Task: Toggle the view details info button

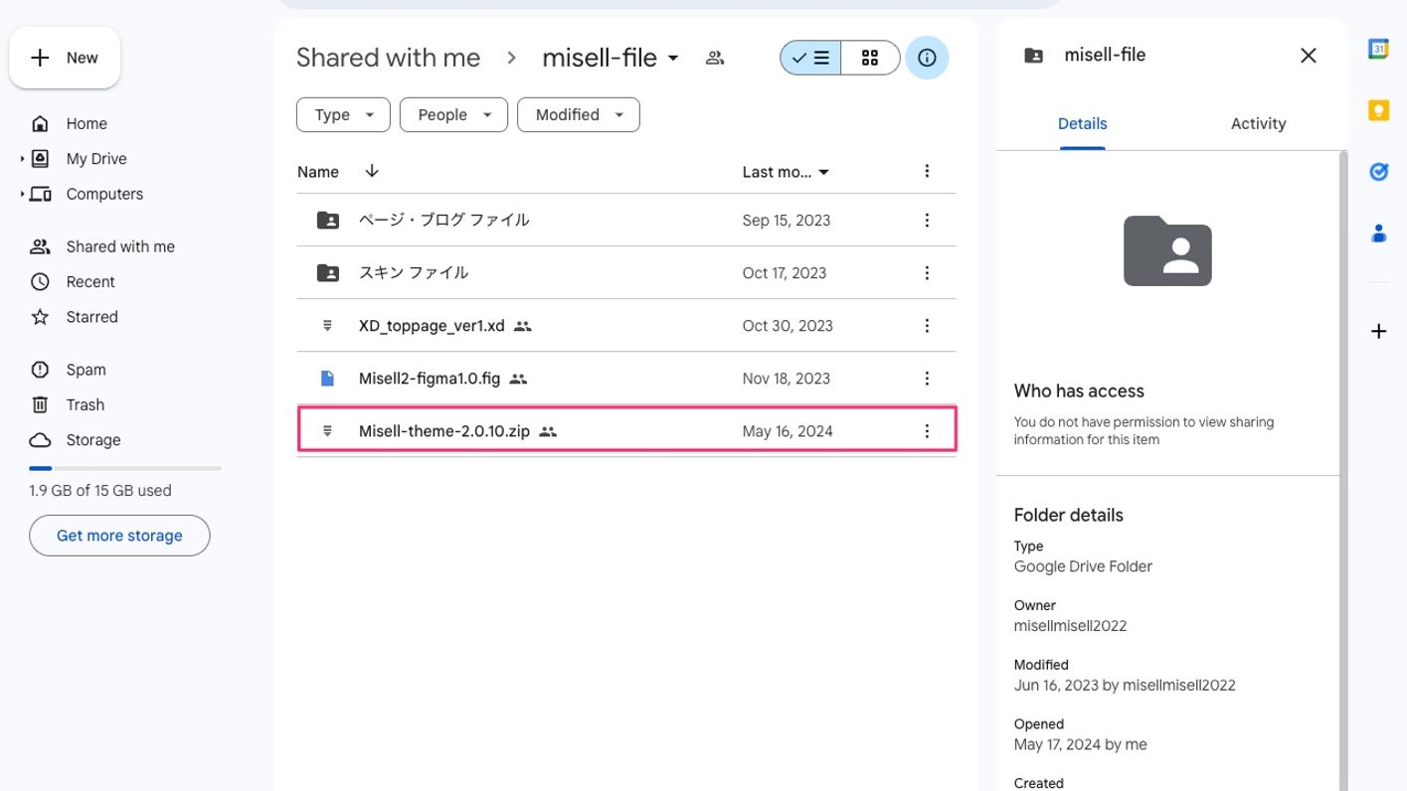Action: 927,58
